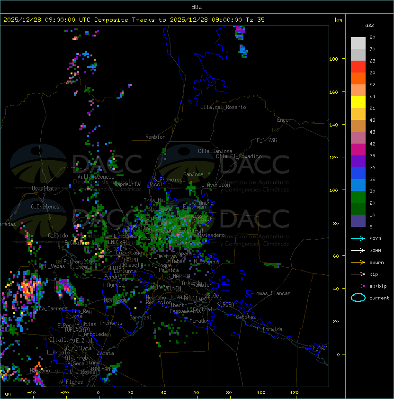Viewport: 394px width, 399px height.
Task: Select the bright yellow 51-54 dBZ swatch
Action: point(358,102)
